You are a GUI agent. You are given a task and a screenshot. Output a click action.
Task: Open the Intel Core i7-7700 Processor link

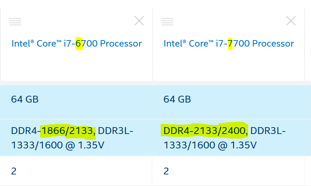pyautogui.click(x=229, y=44)
